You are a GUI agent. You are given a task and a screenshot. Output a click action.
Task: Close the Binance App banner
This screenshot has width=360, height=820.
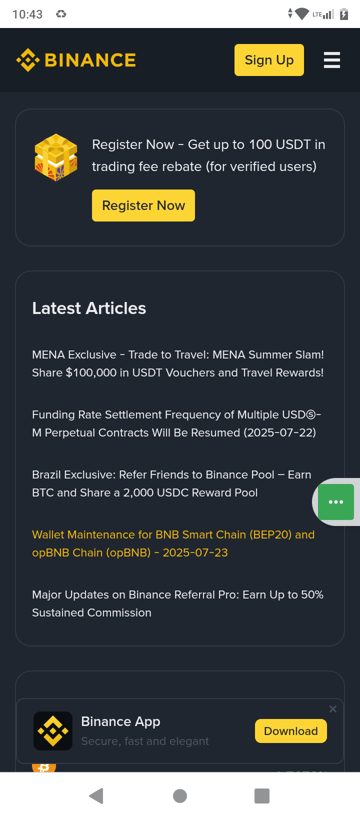[x=333, y=709]
